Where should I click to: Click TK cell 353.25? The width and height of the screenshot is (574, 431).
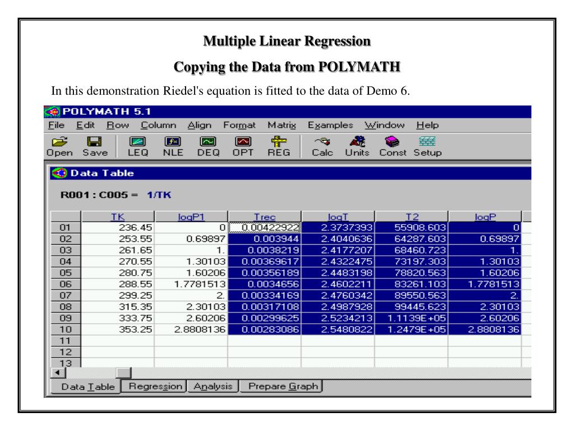click(x=118, y=329)
